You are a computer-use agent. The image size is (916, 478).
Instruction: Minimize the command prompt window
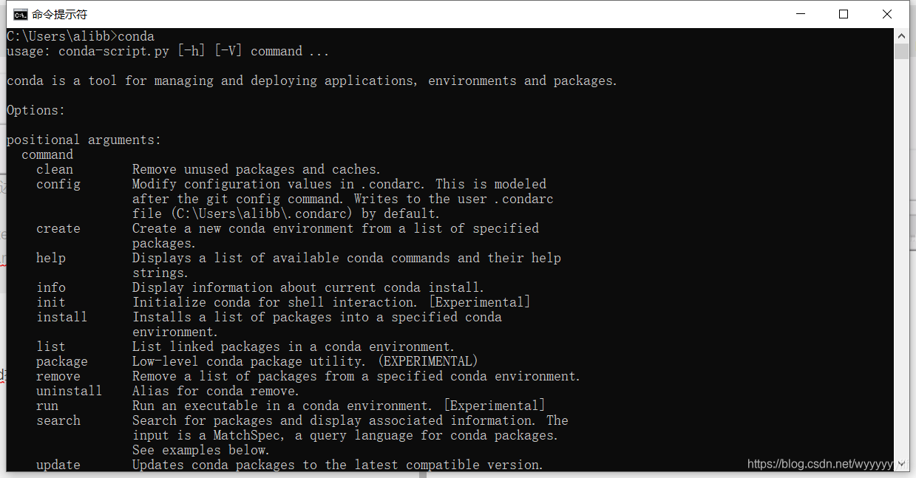800,14
